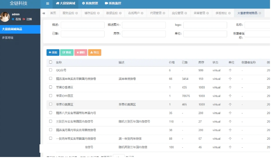Focus the logo search field
Viewport: 273px width, 160px height.
pyautogui.click(x=205, y=25)
